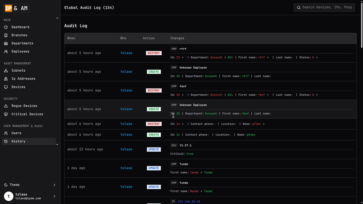The width and height of the screenshot is (363, 204).
Task: Open the Devices page
Action: [29, 87]
